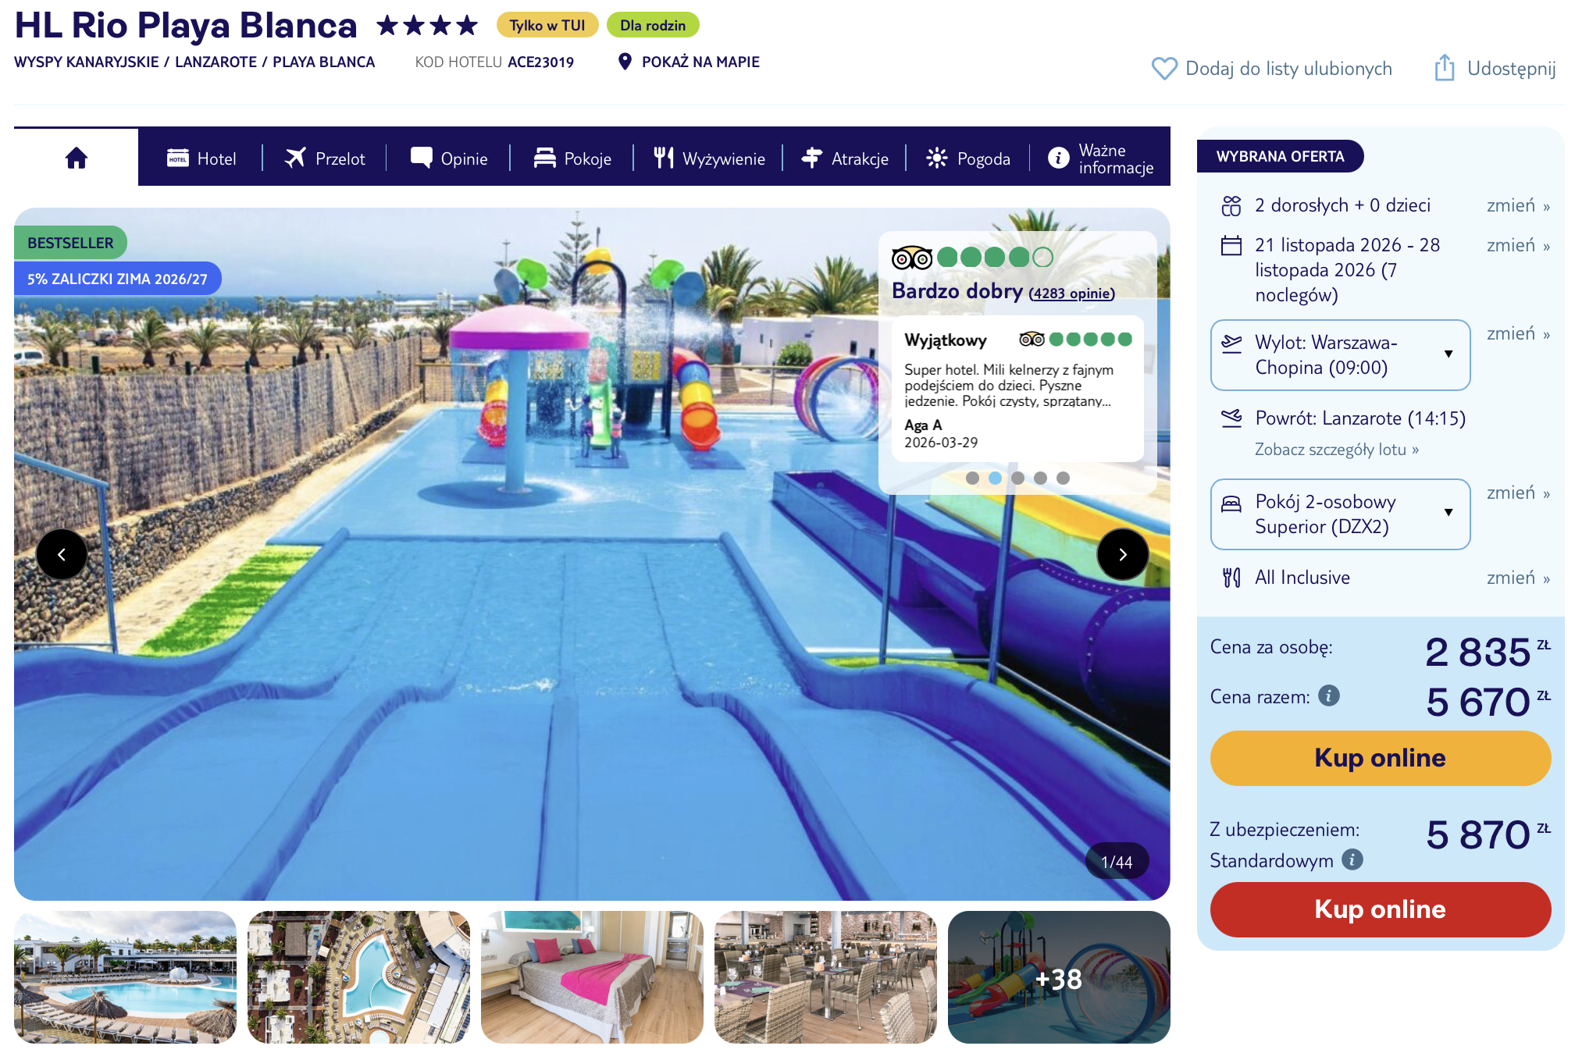Change All Inclusive board via zmień
Image resolution: width=1575 pixels, height=1060 pixels.
pyautogui.click(x=1518, y=578)
